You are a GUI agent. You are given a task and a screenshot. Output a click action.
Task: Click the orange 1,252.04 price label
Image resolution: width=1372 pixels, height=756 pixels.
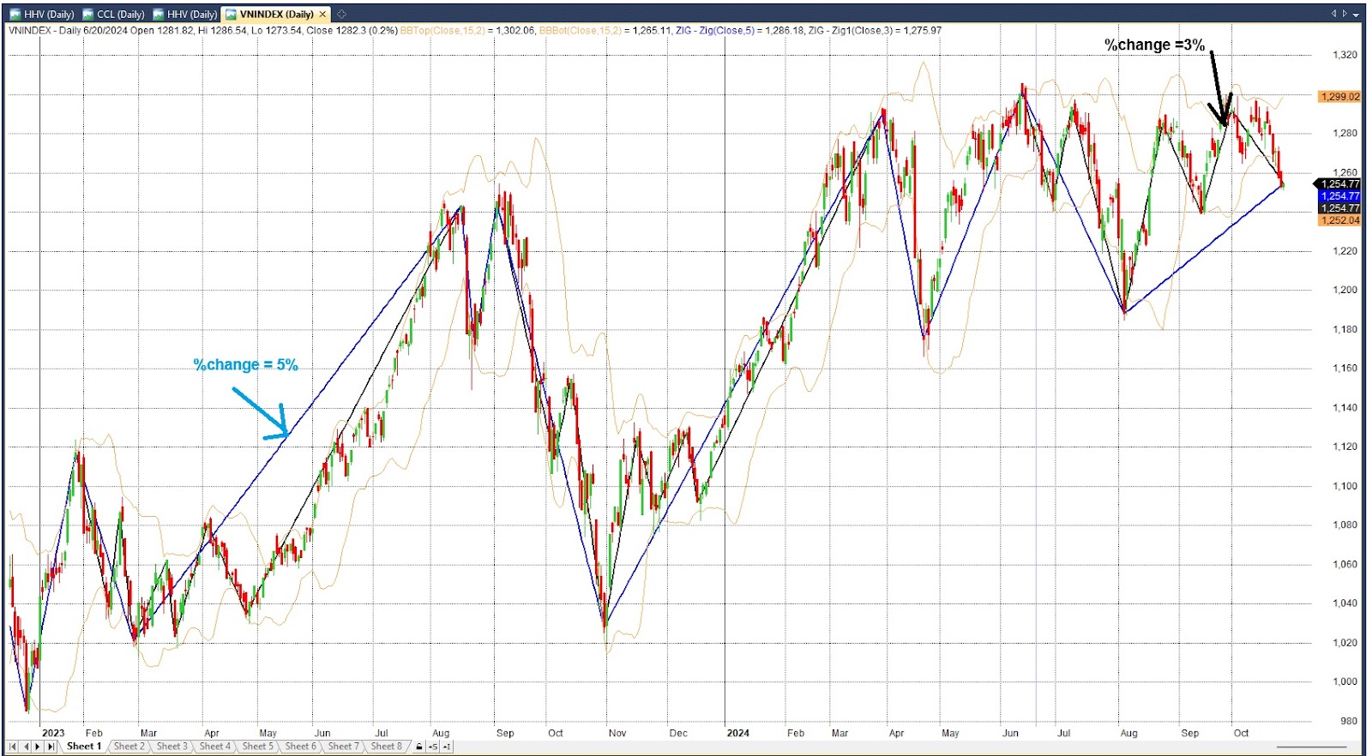(x=1339, y=220)
